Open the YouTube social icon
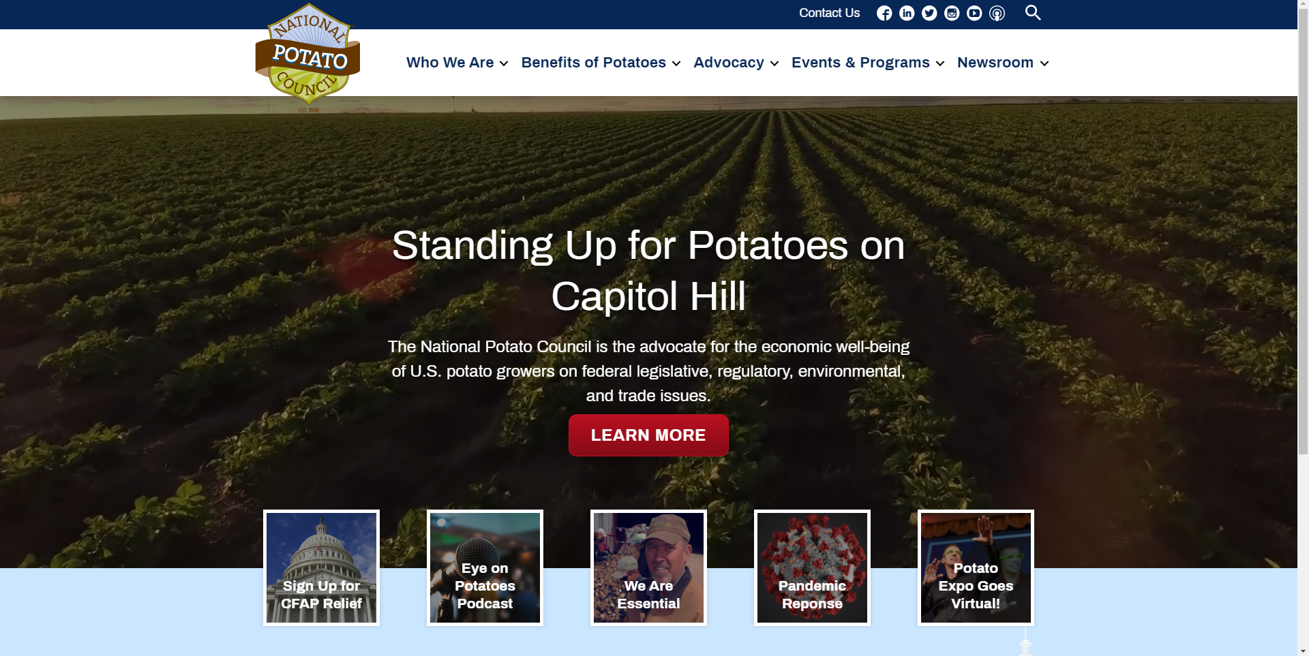1309x656 pixels. tap(974, 14)
